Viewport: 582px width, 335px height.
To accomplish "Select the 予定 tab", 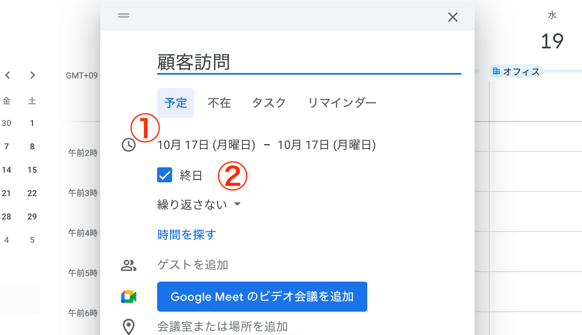I will 175,103.
